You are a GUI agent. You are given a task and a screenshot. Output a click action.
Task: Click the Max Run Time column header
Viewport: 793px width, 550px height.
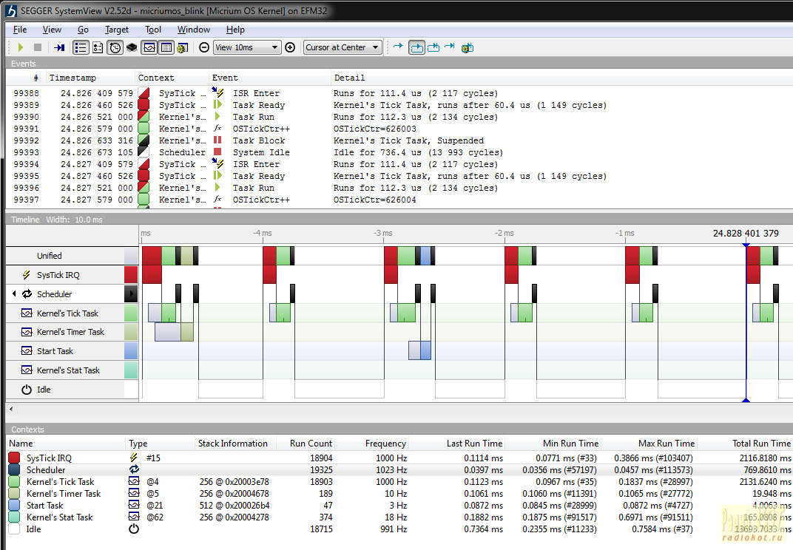click(648, 444)
